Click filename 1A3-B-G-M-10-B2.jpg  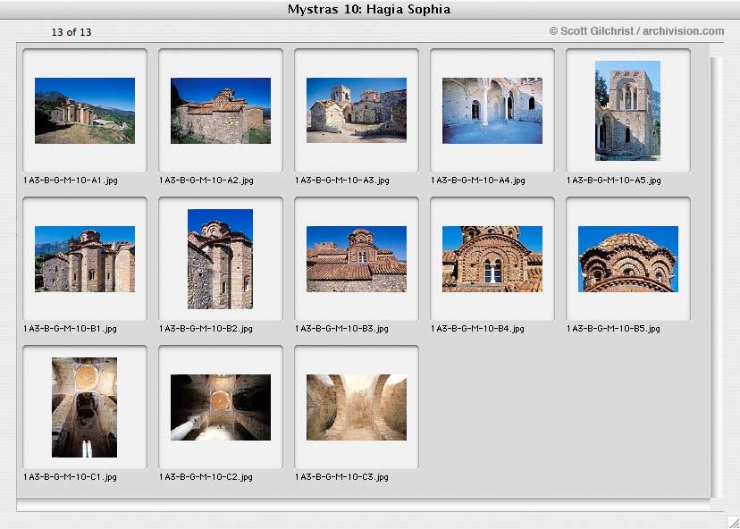[x=206, y=329]
